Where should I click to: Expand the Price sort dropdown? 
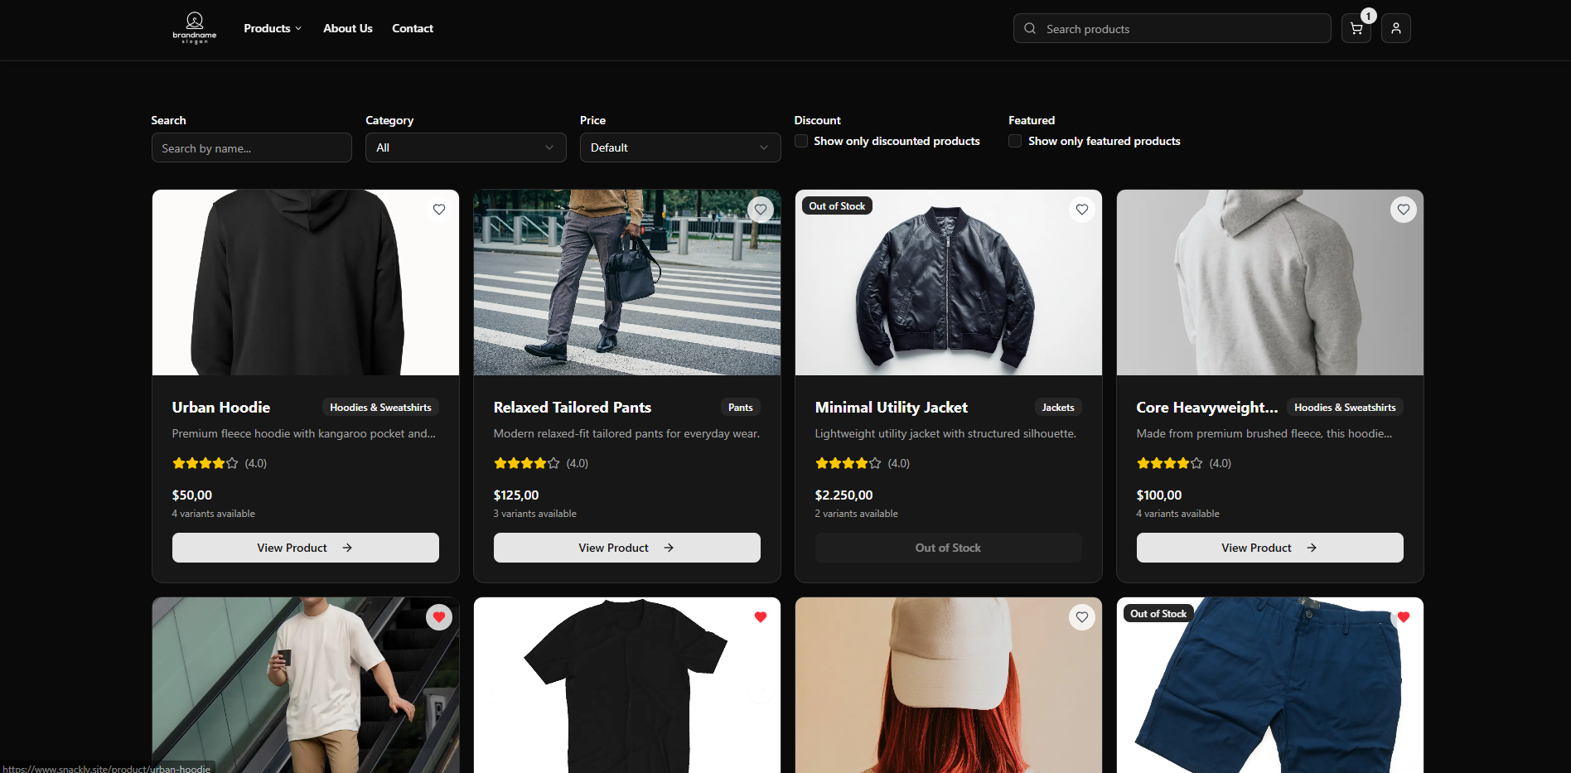679,147
